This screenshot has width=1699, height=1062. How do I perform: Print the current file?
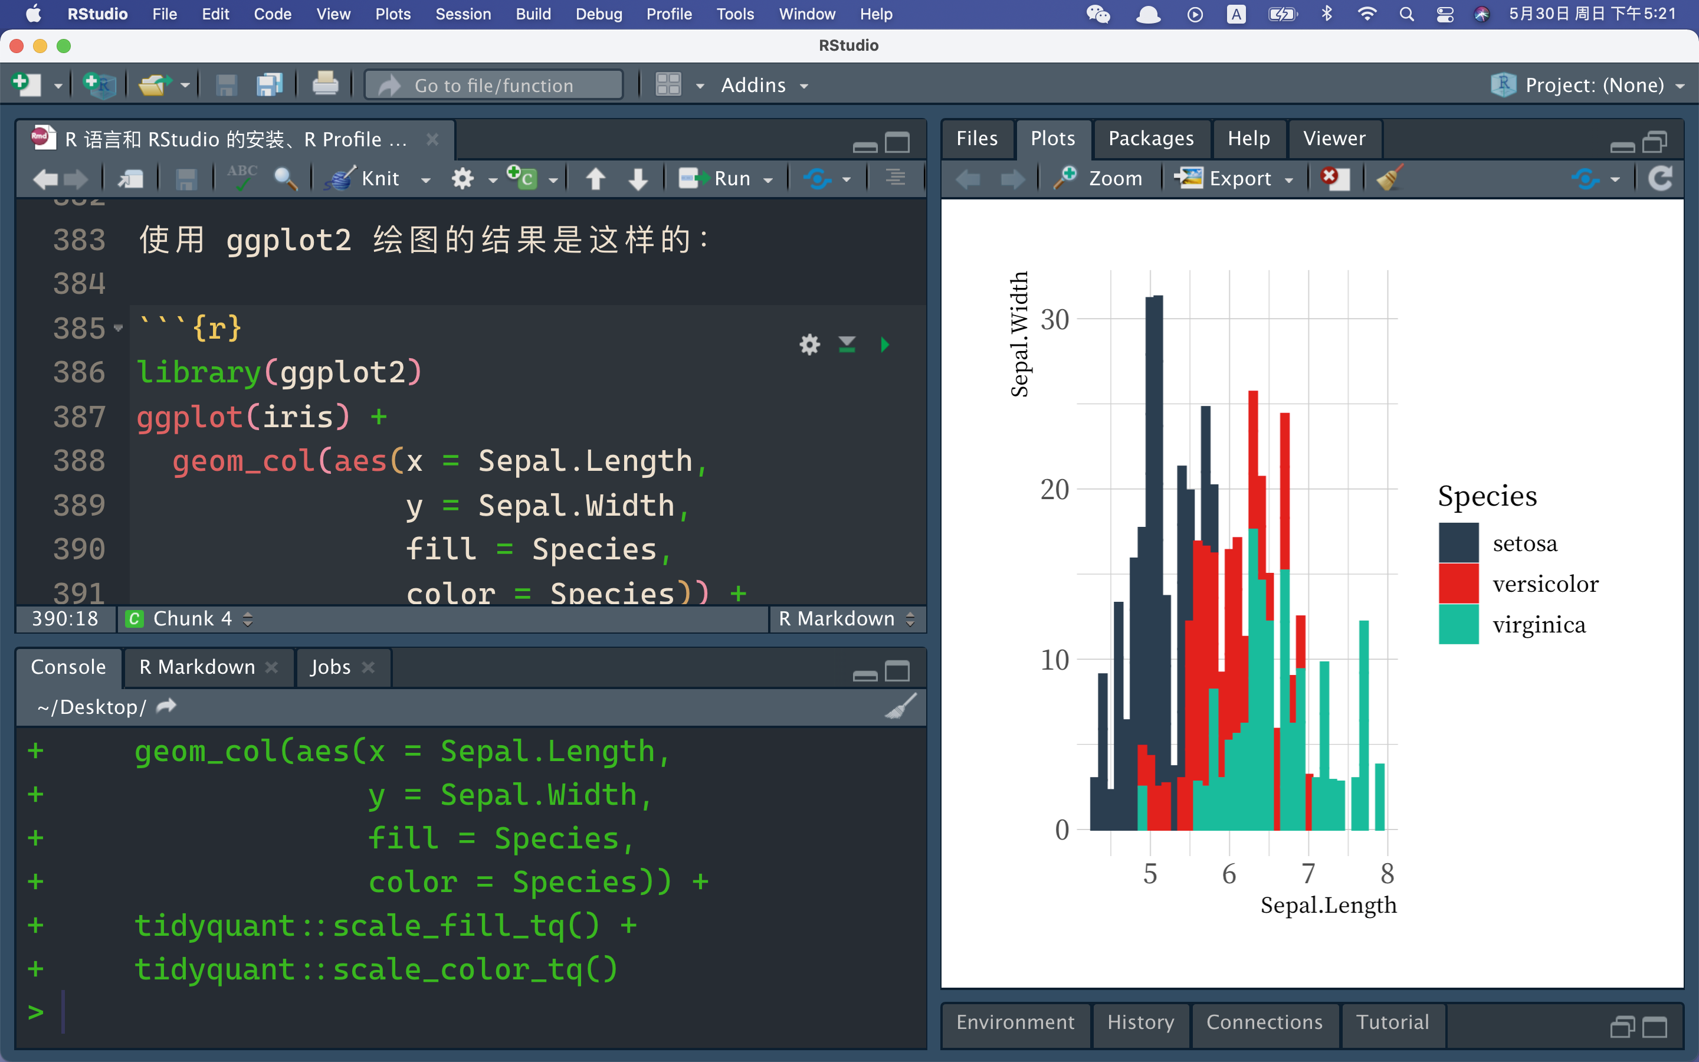tap(325, 85)
